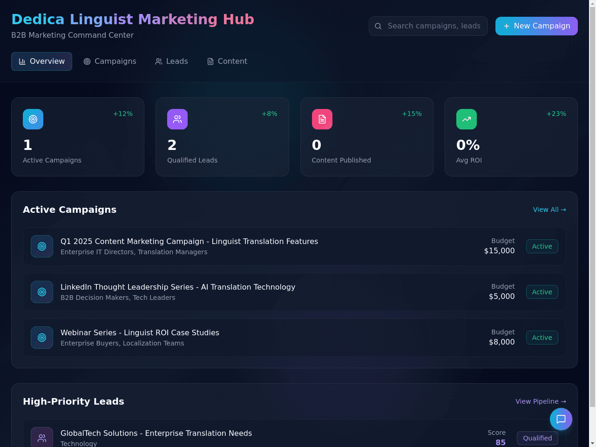Click Enterprise IT Directors, Translation Managers text
Image resolution: width=596 pixels, height=447 pixels.
(x=134, y=252)
